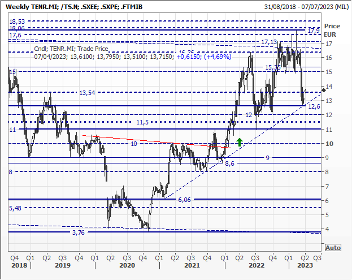Click the Price EUR axis label
The width and height of the screenshot is (352, 280).
point(332,30)
